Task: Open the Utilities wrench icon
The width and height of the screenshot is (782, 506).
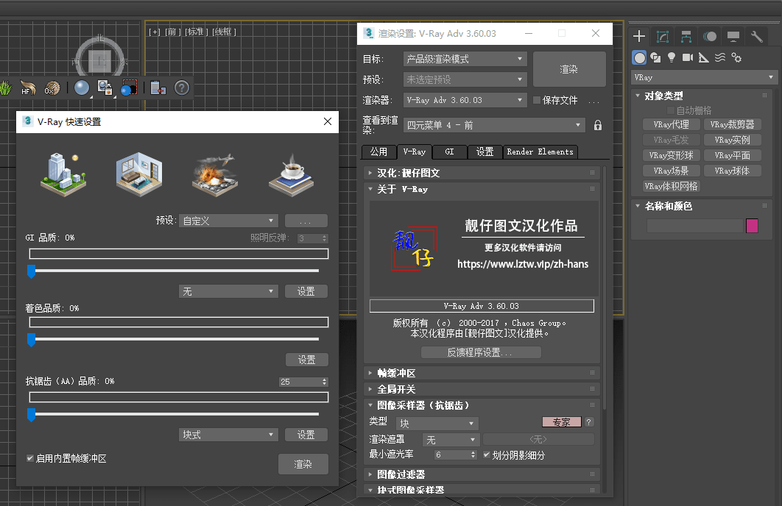Action: click(756, 36)
